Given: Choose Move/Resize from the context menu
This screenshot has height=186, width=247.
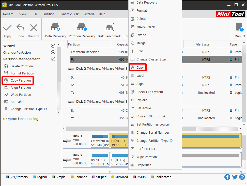Looking at the screenshot, I should pos(155,27).
